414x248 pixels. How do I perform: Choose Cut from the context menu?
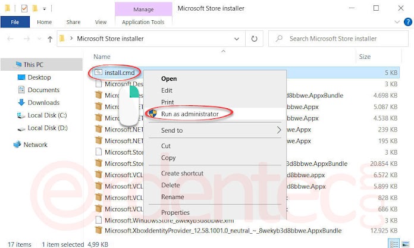[x=166, y=146]
